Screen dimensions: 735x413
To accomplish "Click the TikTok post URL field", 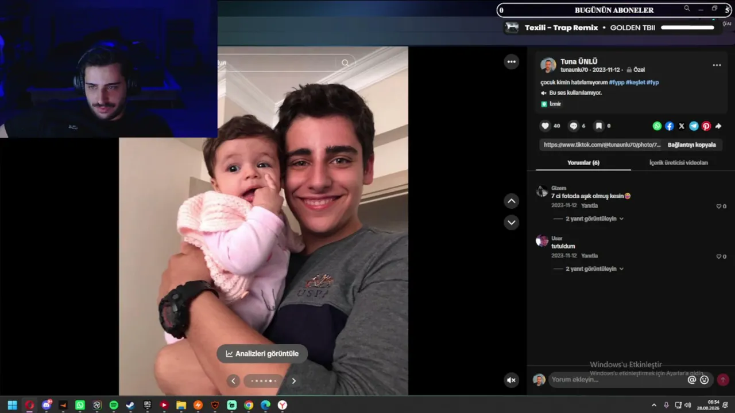I will 602,145.
